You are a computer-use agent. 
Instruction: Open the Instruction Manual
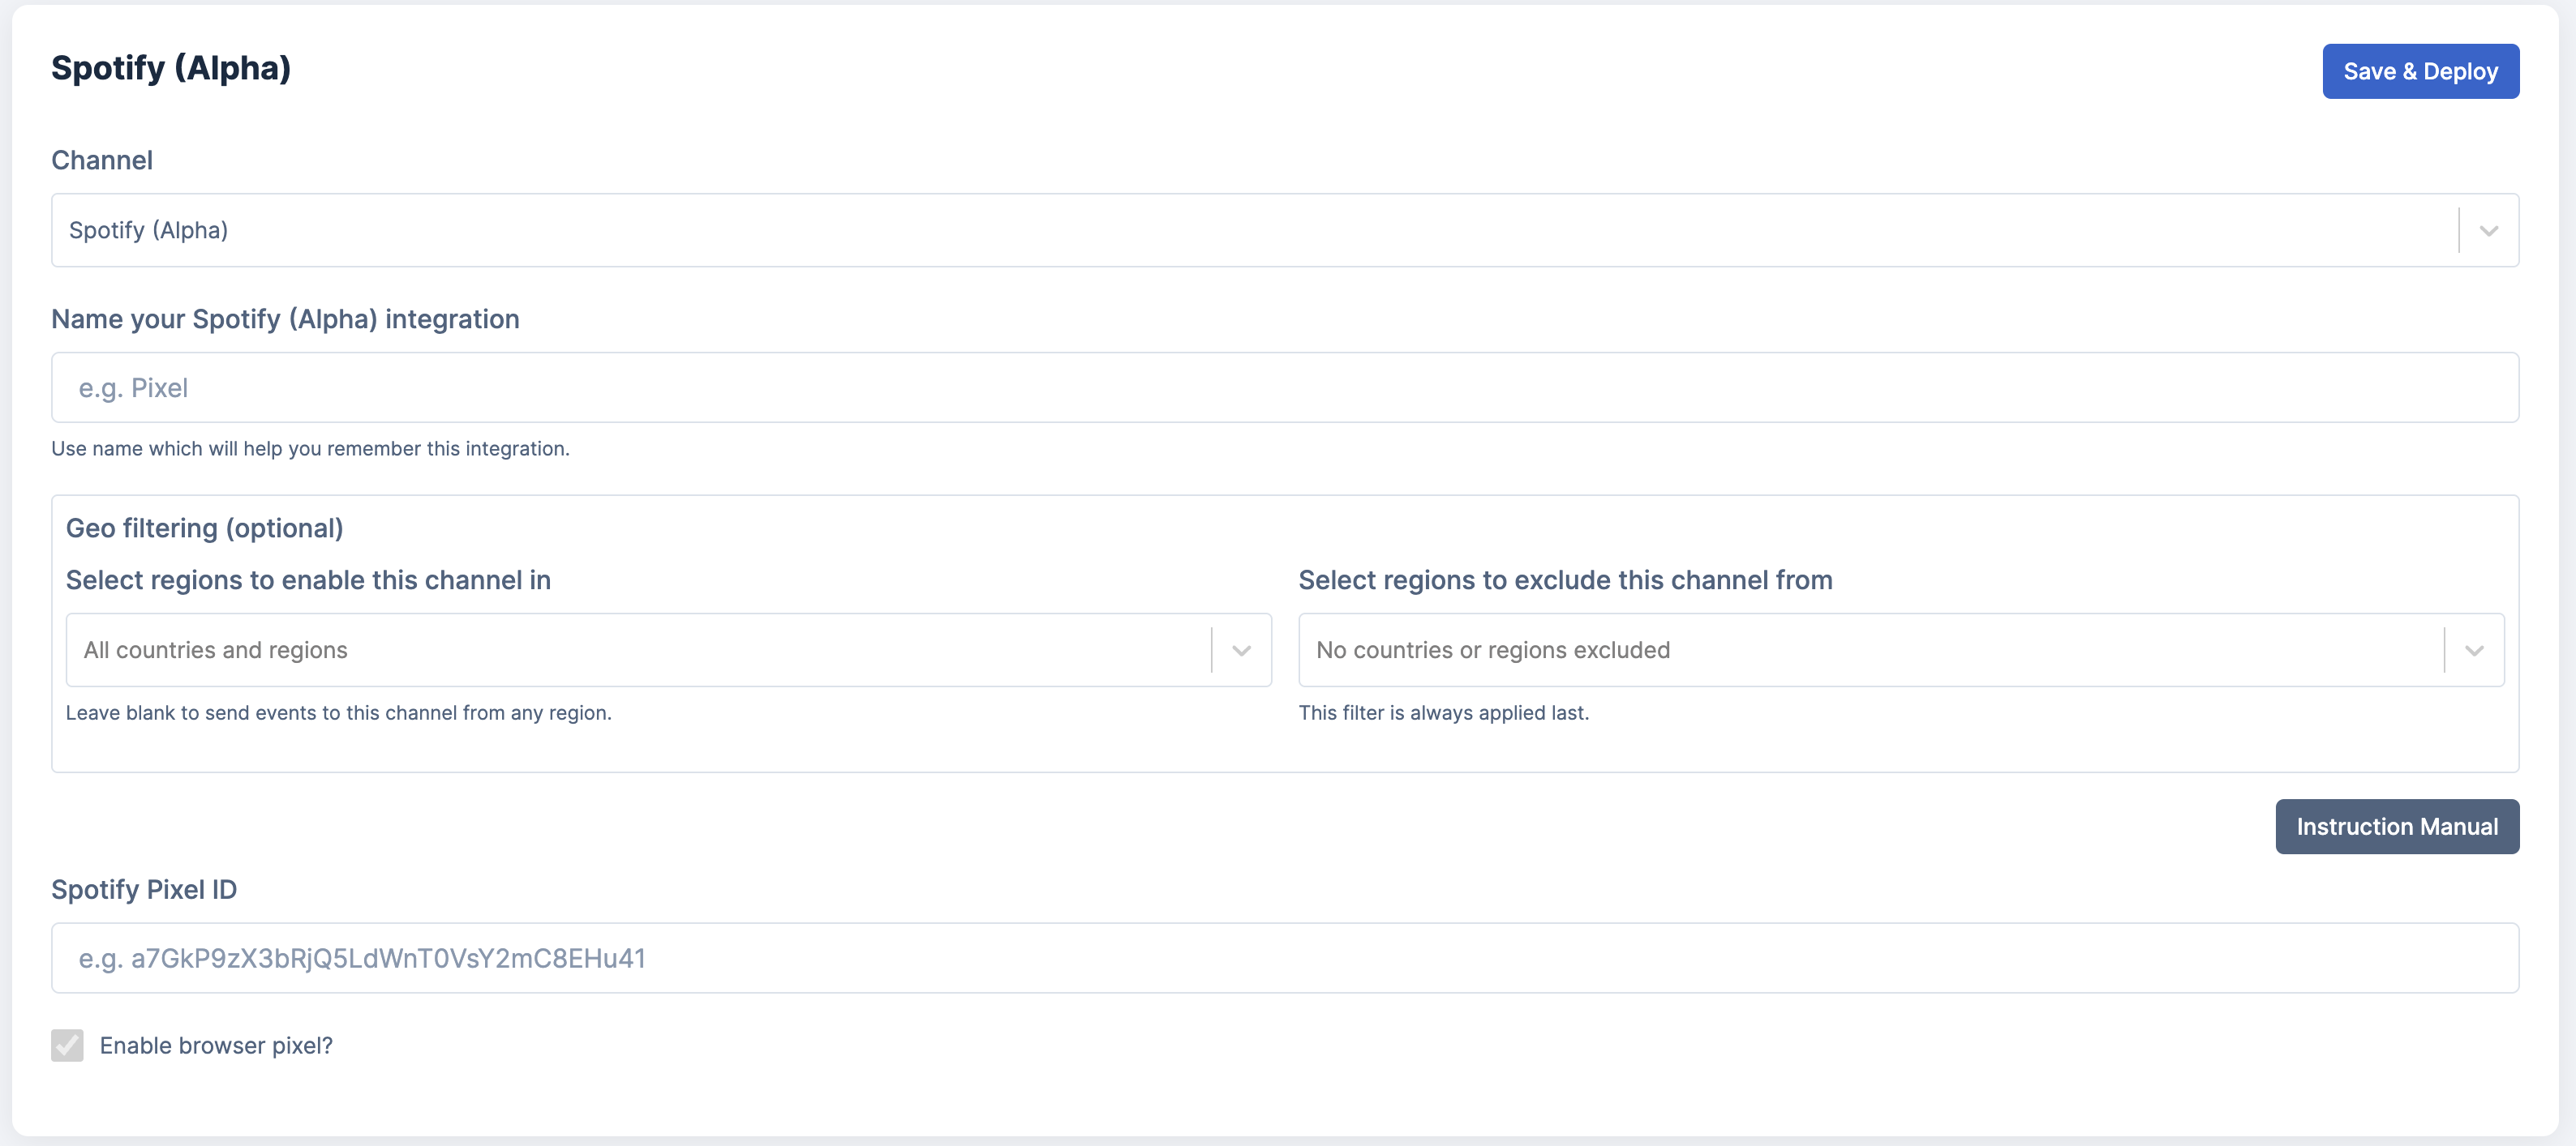click(2396, 827)
